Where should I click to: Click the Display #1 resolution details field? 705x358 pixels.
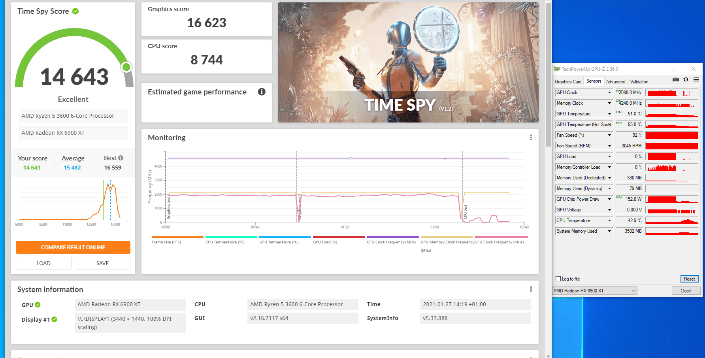pyautogui.click(x=130, y=323)
